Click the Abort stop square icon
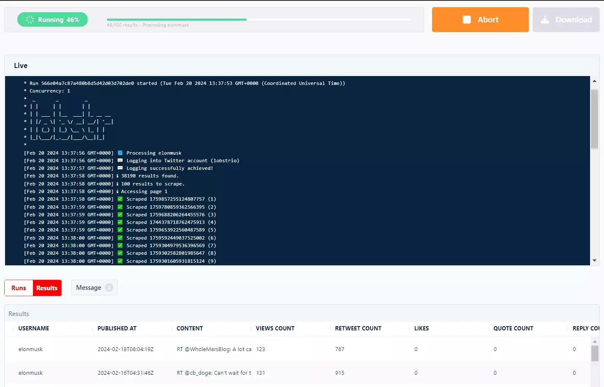Screen dimensions: 604x387 pyautogui.click(x=467, y=20)
